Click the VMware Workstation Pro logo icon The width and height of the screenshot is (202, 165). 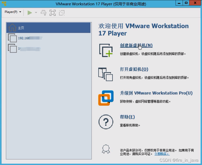pyautogui.click(x=106, y=98)
